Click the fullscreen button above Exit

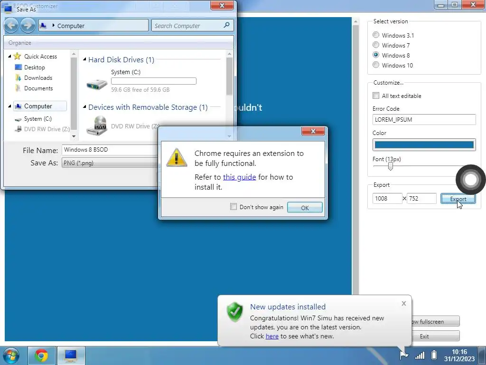click(435, 322)
